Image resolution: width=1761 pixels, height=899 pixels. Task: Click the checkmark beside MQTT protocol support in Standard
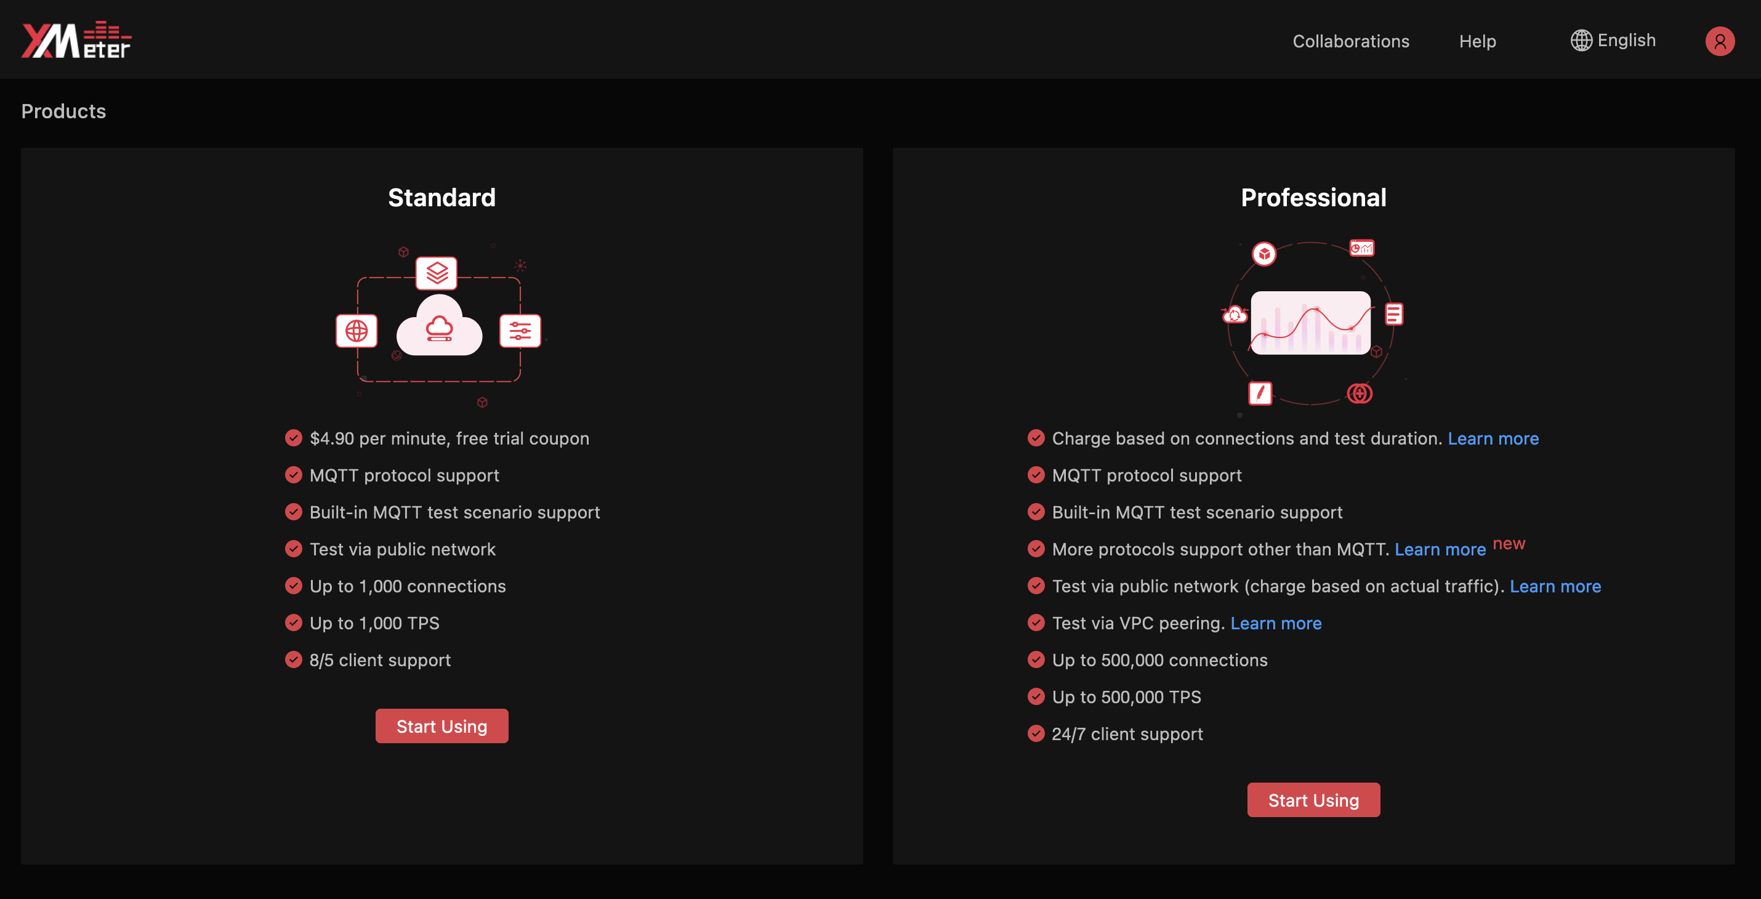pyautogui.click(x=294, y=475)
